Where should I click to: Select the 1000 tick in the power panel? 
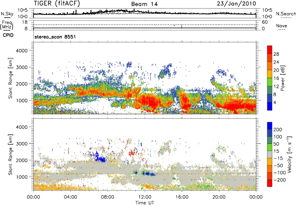point(21,100)
